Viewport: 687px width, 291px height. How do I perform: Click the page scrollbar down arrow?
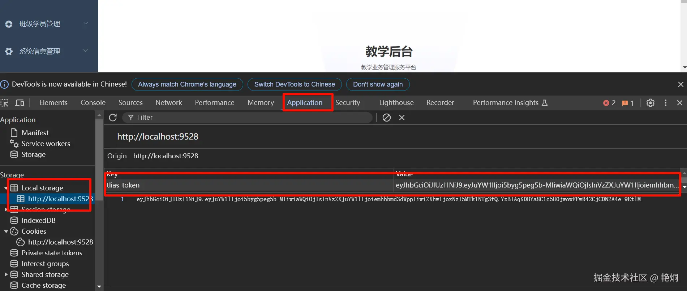coord(684,68)
